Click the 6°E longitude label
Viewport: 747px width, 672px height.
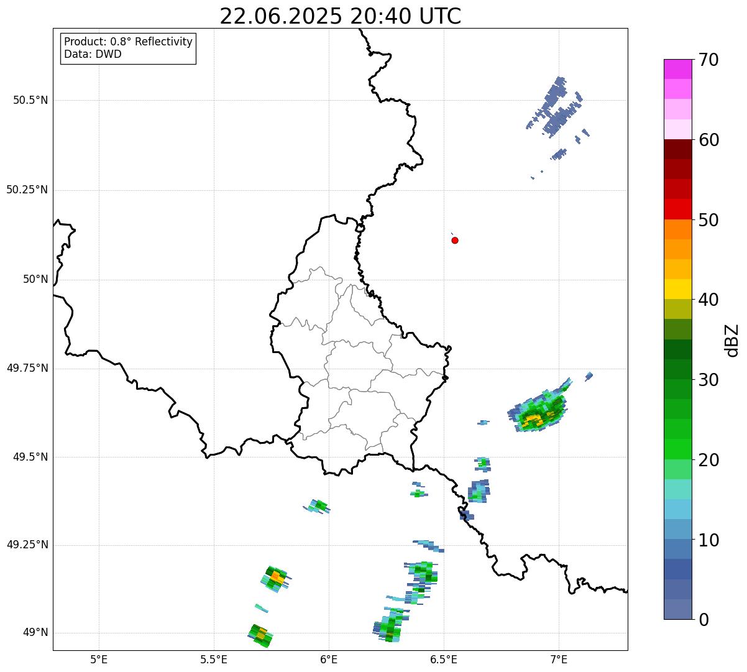coord(329,660)
